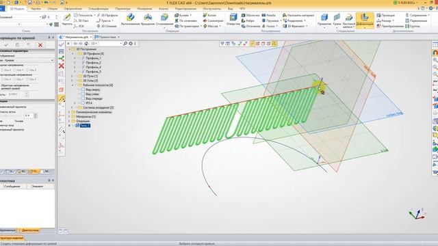Open the Основной style dropdown

[40, 17]
